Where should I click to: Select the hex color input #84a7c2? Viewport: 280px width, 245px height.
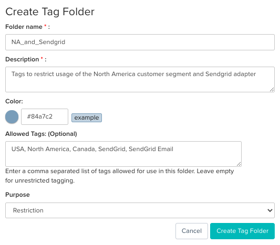(45, 116)
